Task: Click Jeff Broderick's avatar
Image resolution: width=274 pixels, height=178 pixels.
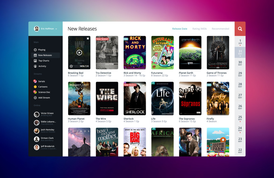Action: tap(36, 147)
